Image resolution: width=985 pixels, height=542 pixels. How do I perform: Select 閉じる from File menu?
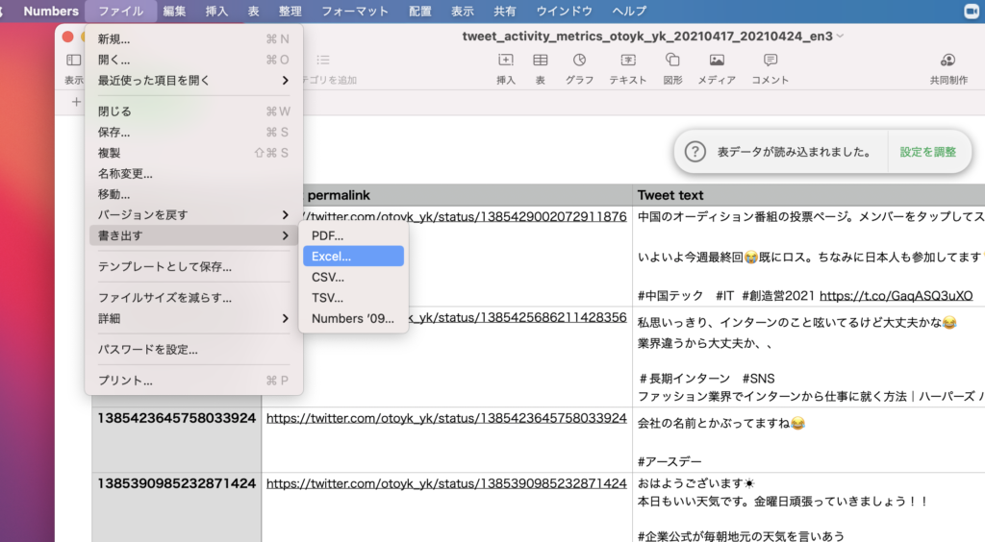[x=193, y=111]
